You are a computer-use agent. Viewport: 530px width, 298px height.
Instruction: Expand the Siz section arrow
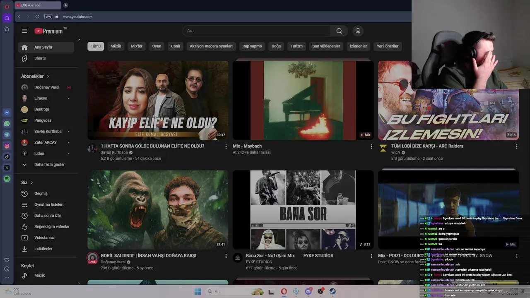pyautogui.click(x=32, y=183)
